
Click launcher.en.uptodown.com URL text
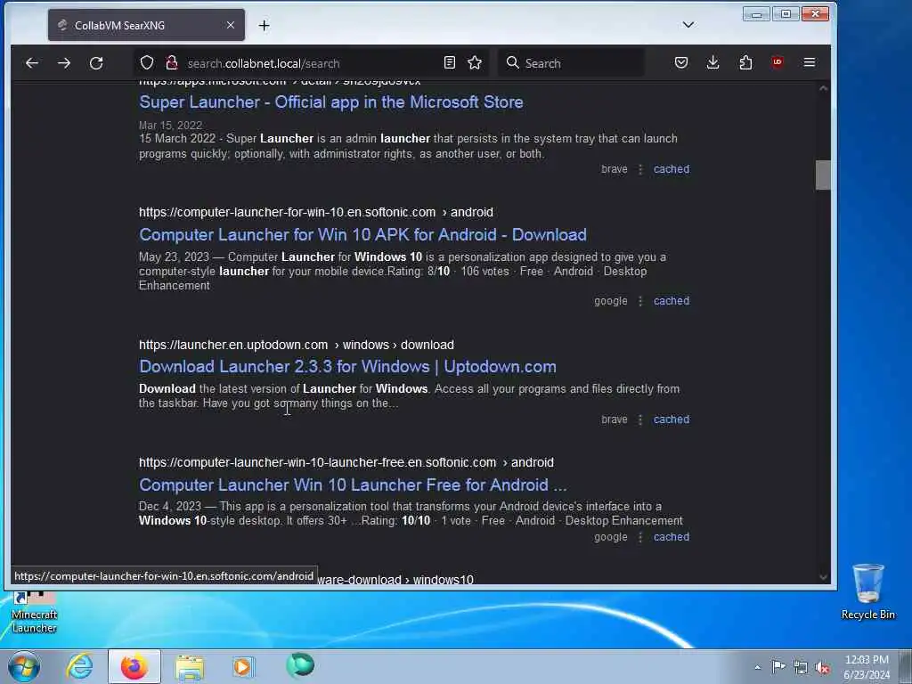click(x=233, y=345)
